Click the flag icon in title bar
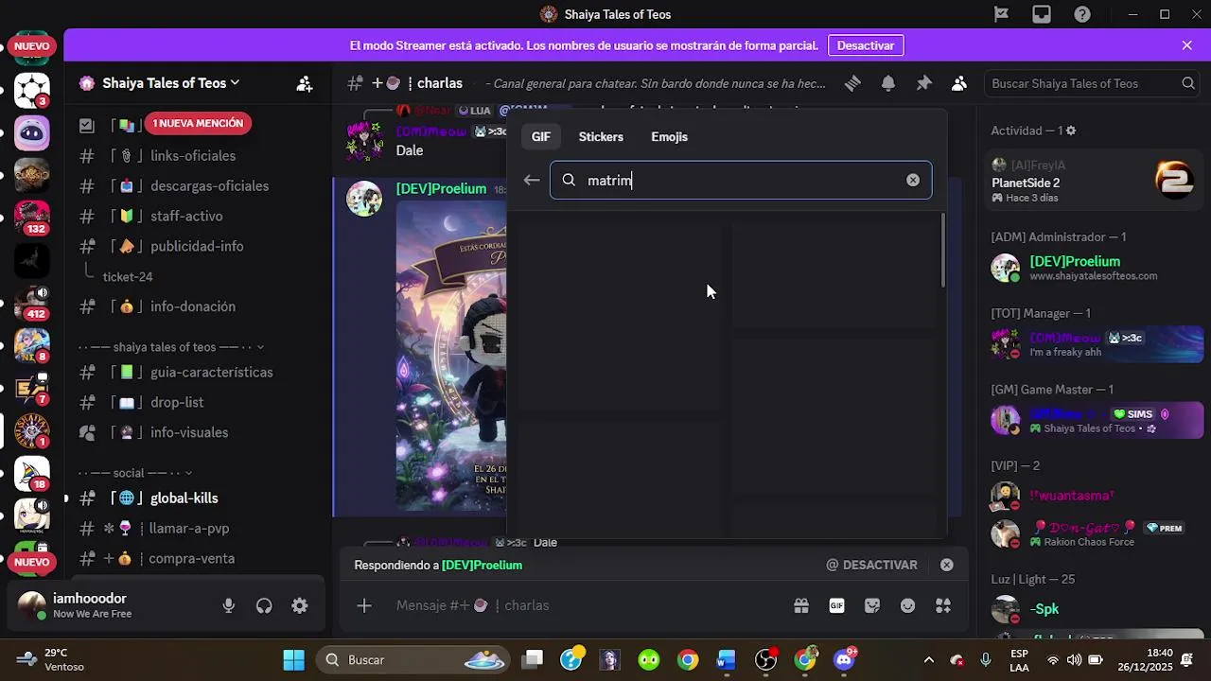This screenshot has height=681, width=1211. (1001, 14)
